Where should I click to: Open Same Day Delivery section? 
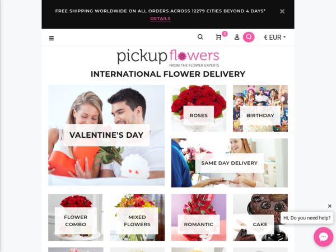(230, 163)
